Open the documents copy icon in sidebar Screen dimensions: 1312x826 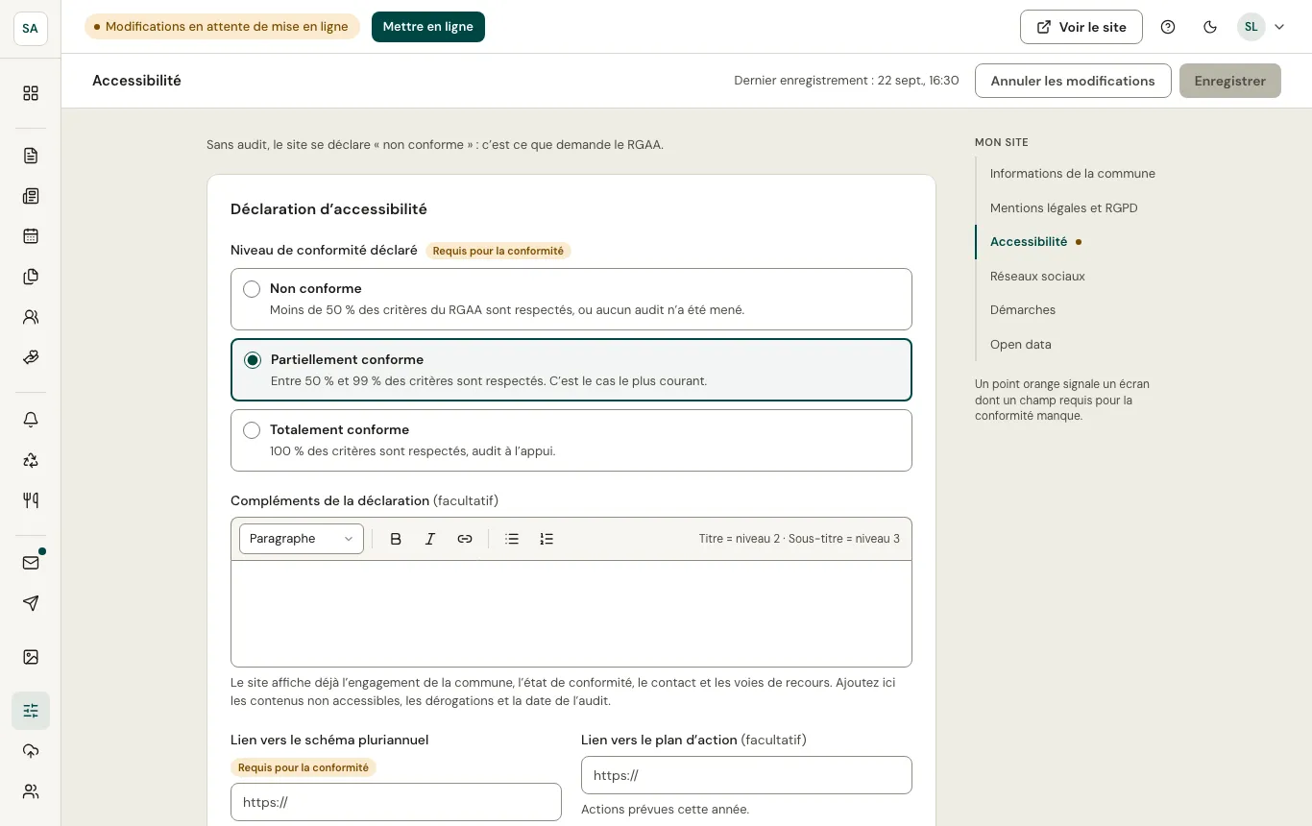coord(31,277)
